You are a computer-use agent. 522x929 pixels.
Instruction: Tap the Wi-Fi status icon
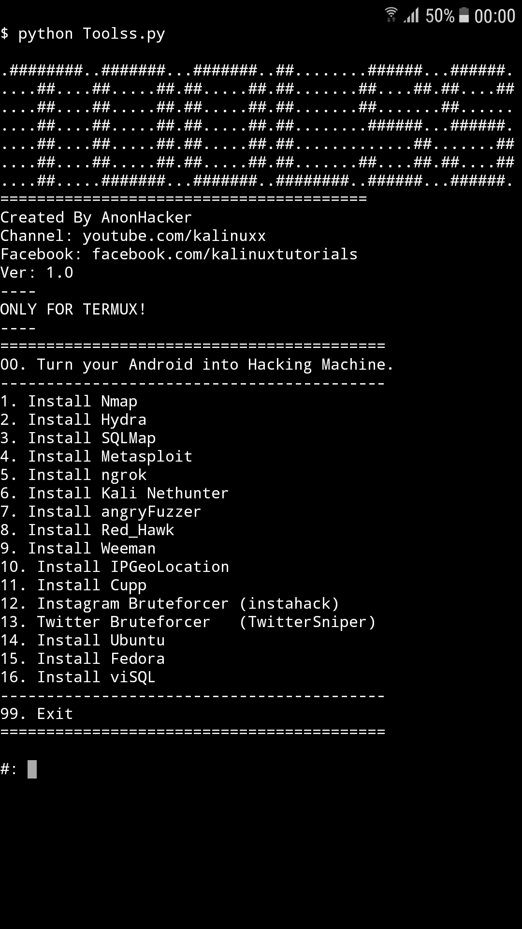tap(391, 15)
